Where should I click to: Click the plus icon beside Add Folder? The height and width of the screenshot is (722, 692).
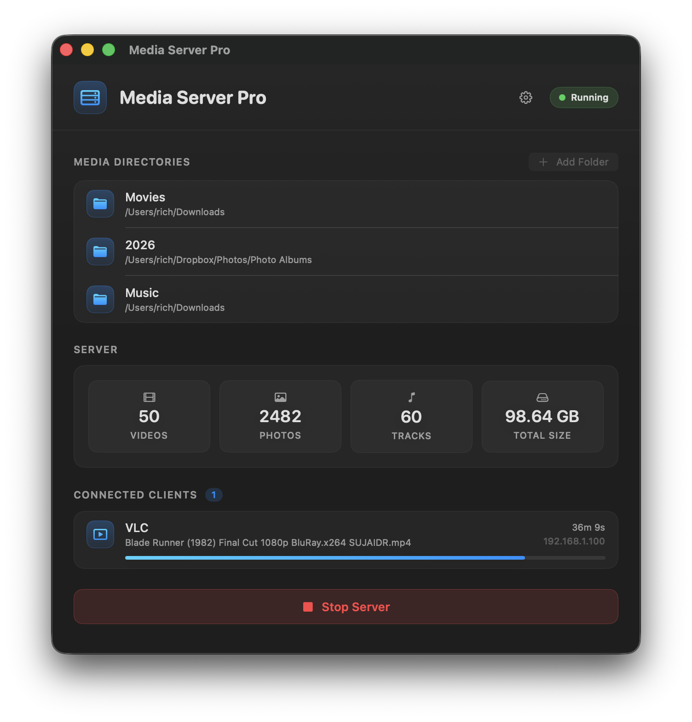[x=543, y=162]
